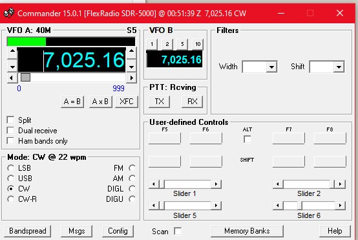Select DIGL mode radio button

pos(132,189)
